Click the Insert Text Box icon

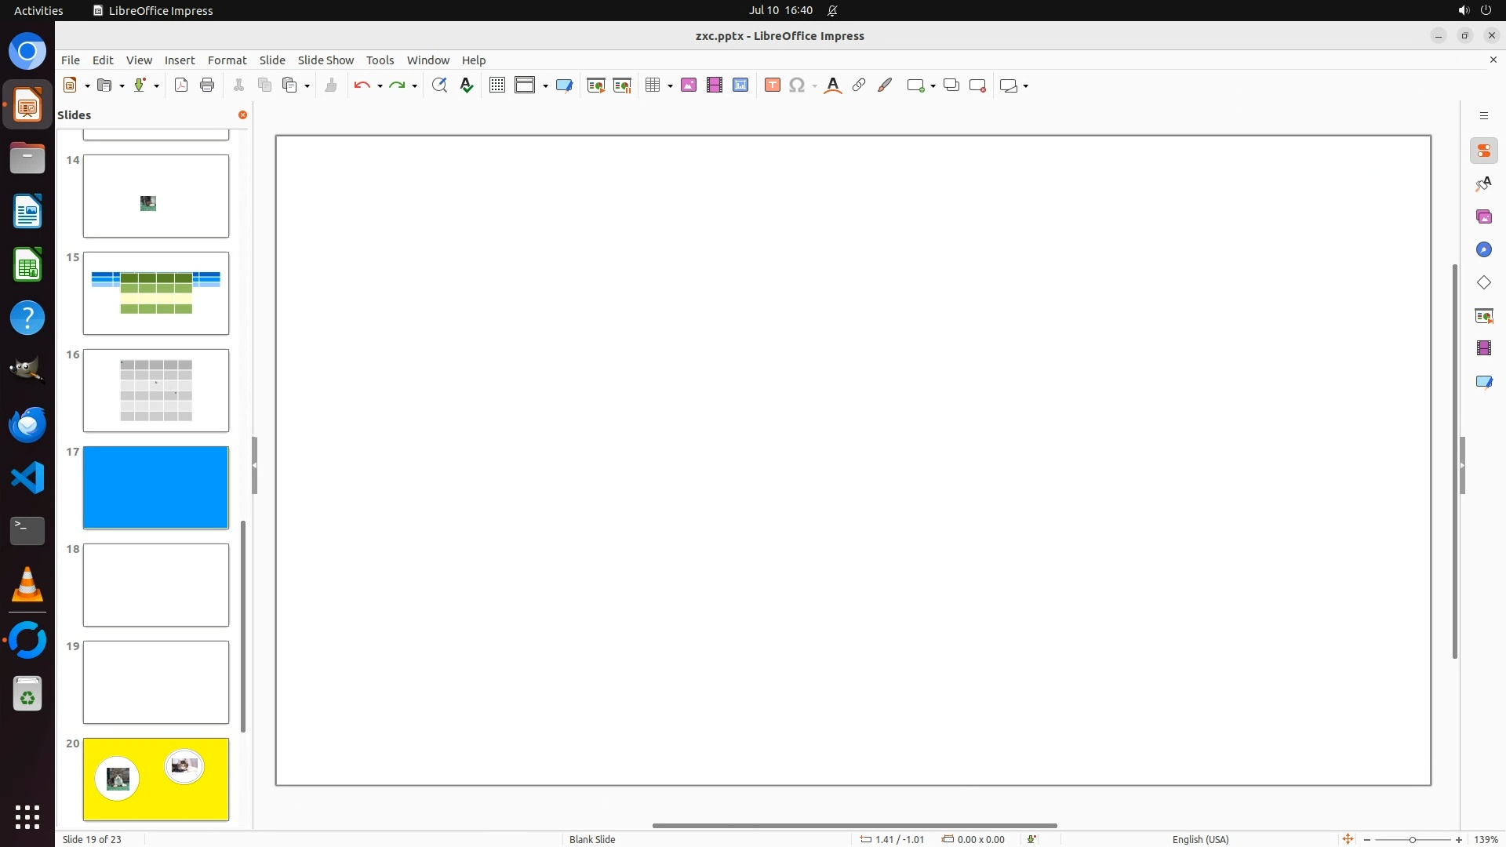[x=772, y=85]
